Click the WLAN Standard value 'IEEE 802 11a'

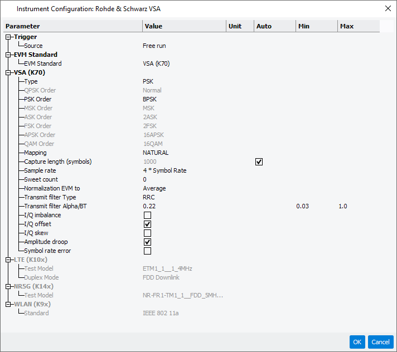(161, 313)
